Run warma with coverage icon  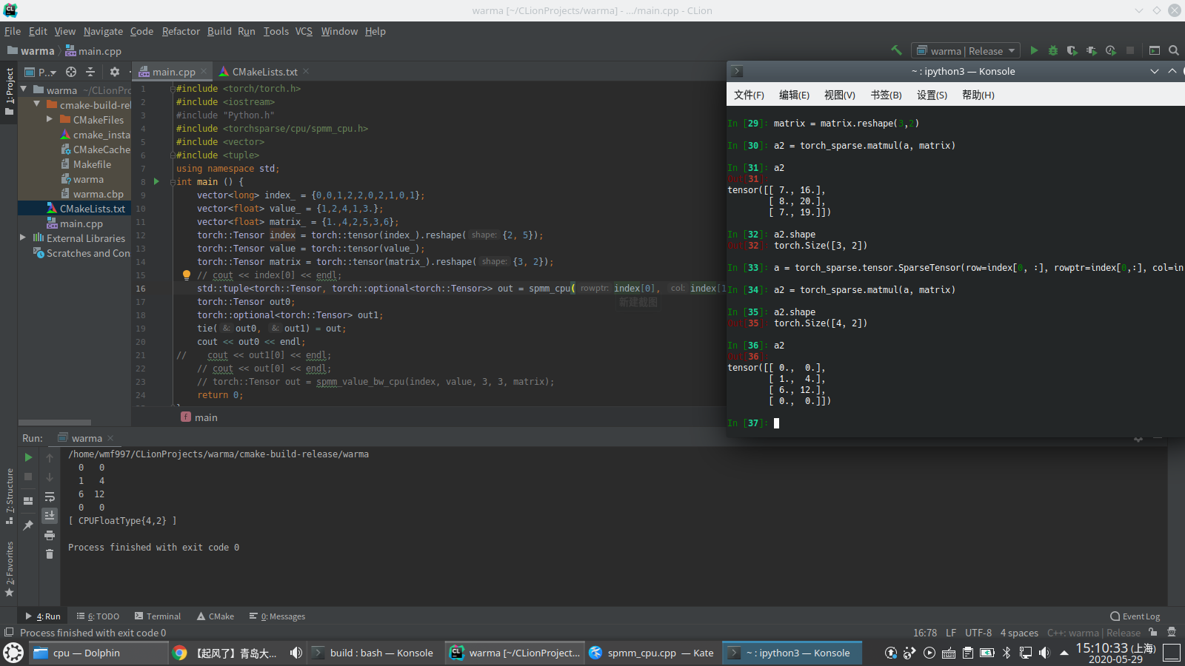click(x=1072, y=50)
